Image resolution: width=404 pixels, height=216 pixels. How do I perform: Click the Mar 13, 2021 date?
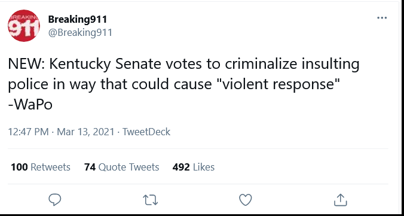point(85,132)
